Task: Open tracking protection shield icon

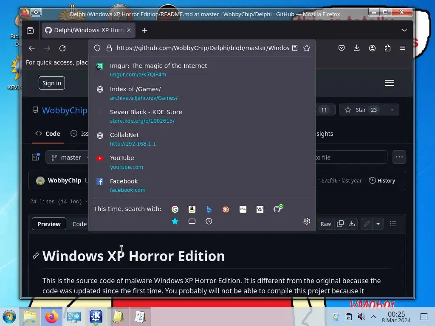Action: tap(97, 48)
